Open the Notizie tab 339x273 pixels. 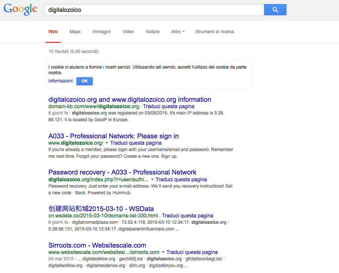pos(152,32)
